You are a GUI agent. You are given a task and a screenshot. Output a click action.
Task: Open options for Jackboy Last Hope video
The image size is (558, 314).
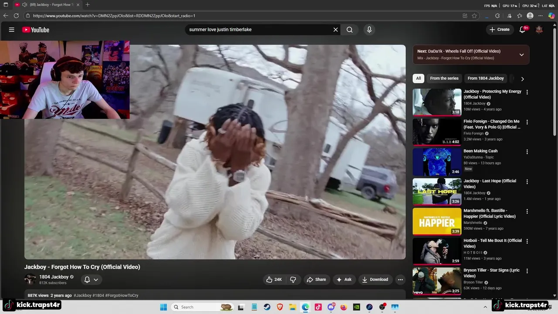pyautogui.click(x=527, y=181)
